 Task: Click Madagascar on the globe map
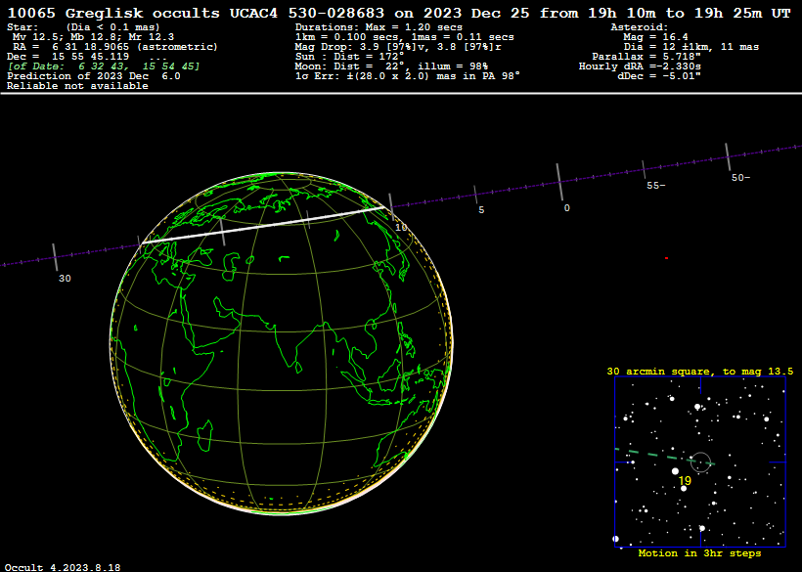[x=204, y=435]
